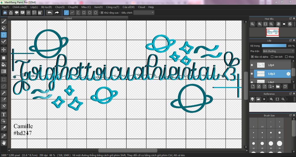Click the Redo arrow
Screen dimensions: 296x157
tap(56, 13)
